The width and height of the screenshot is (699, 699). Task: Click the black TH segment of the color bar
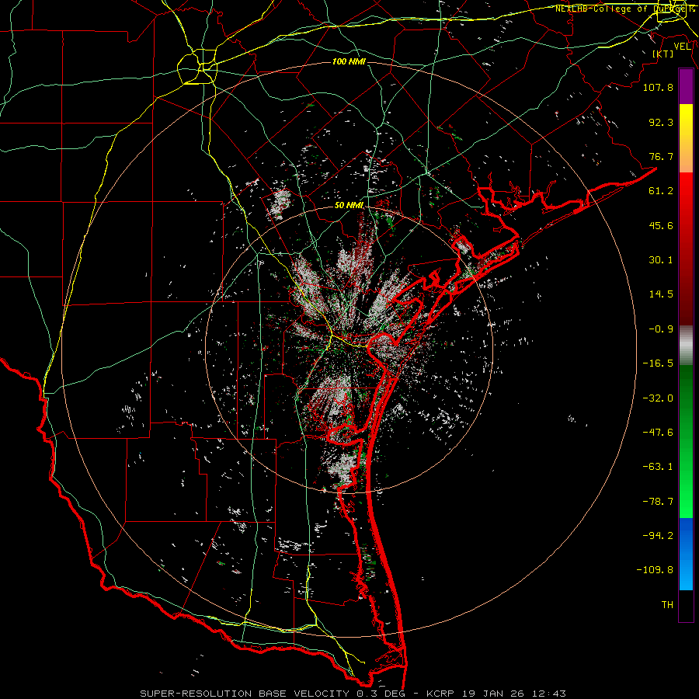(686, 606)
